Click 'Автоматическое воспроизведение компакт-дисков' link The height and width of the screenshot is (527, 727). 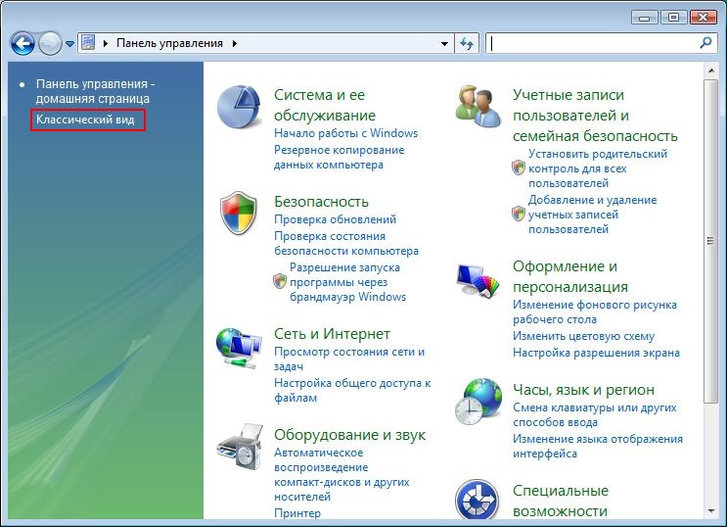[x=341, y=474]
